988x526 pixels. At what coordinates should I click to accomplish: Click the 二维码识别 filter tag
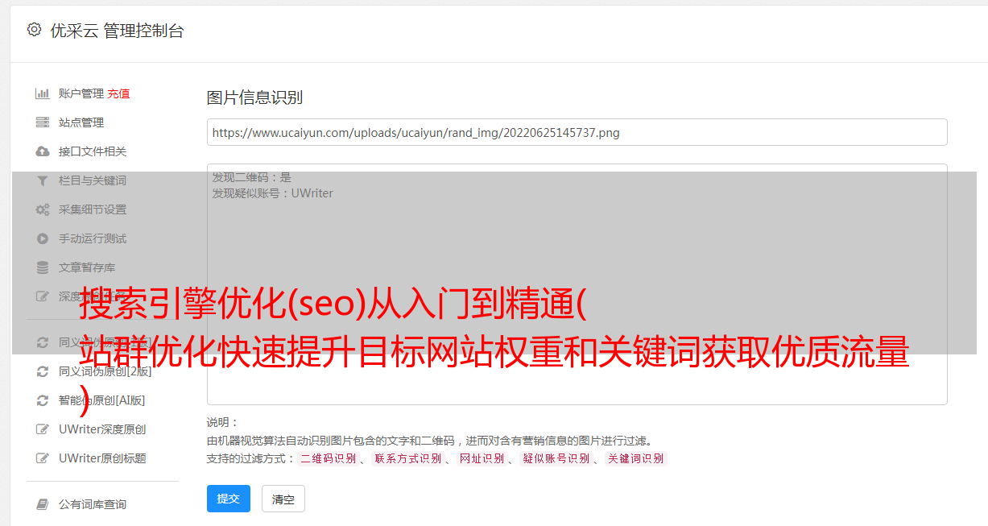(x=328, y=458)
